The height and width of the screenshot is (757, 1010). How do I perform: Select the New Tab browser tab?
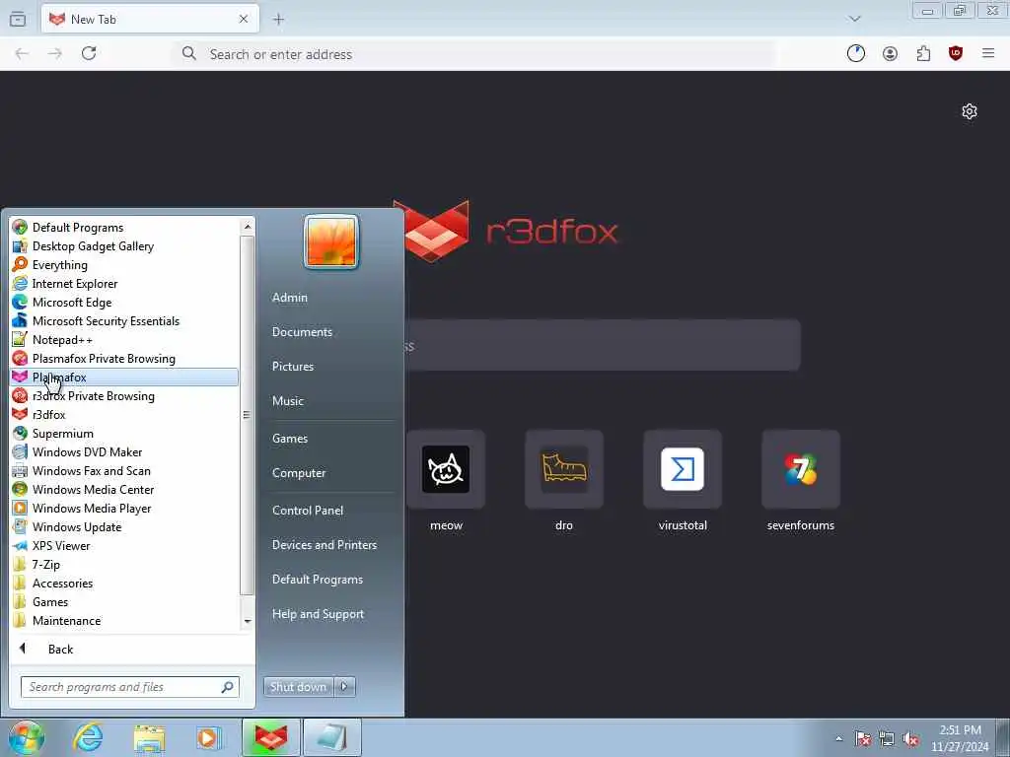coord(150,20)
